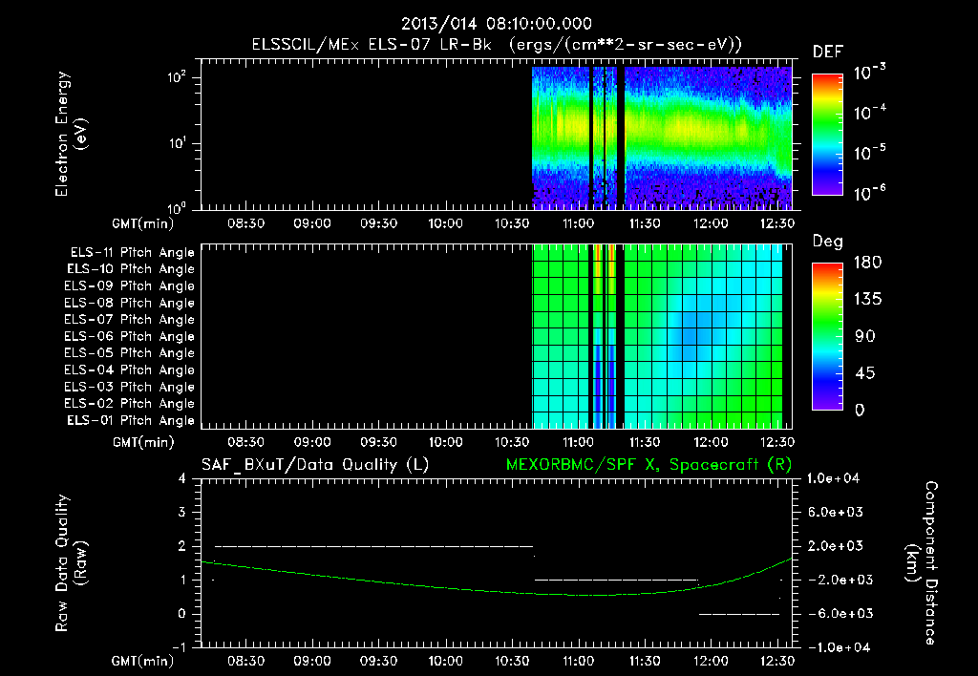The width and height of the screenshot is (978, 676).
Task: Click the 10^-3 tick on DEF colorbar
Action: click(869, 73)
